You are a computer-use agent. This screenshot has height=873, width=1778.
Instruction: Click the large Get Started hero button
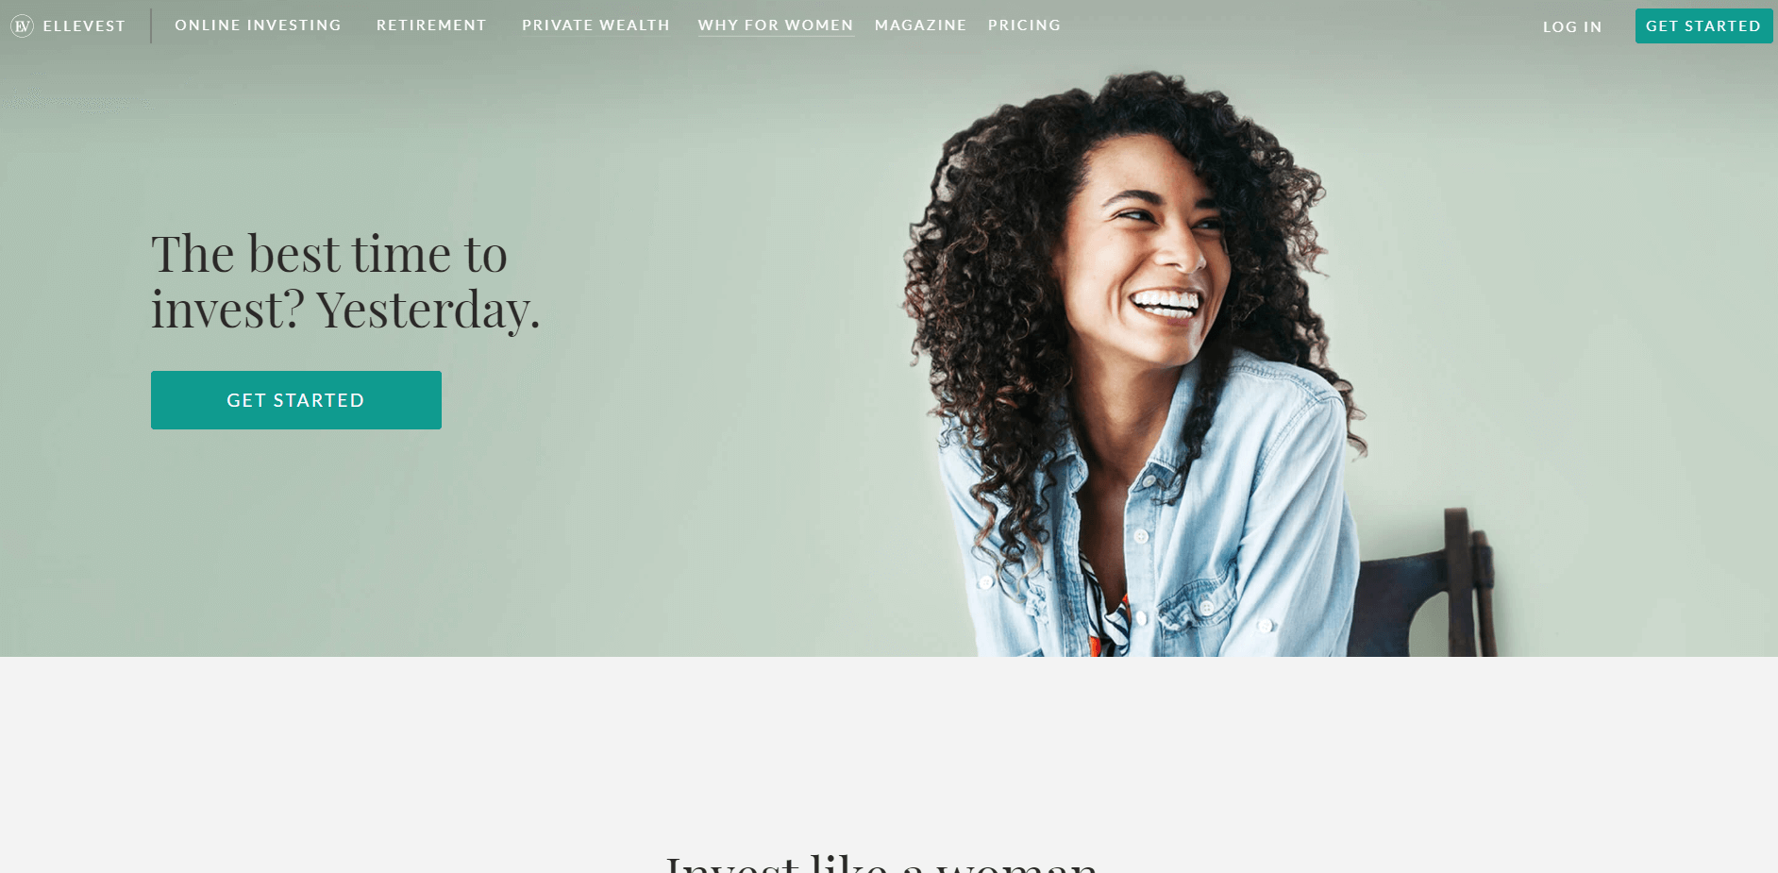(296, 400)
